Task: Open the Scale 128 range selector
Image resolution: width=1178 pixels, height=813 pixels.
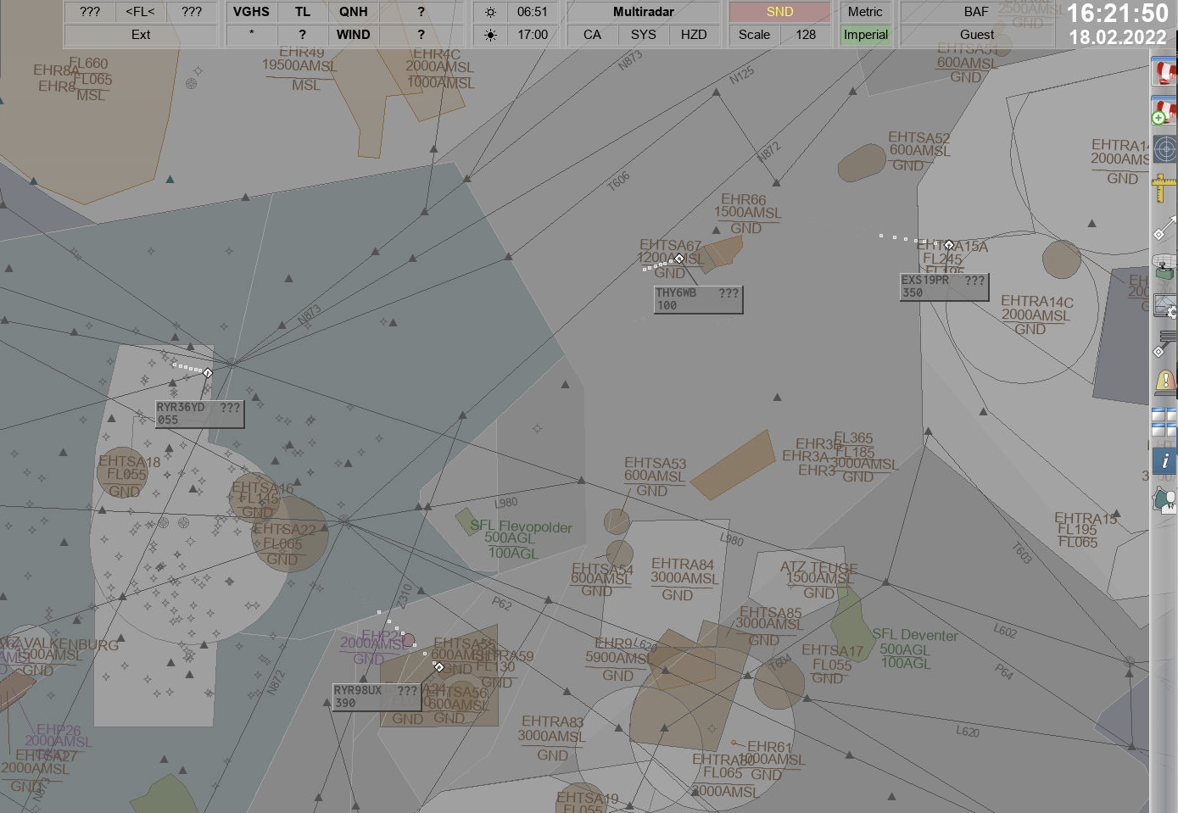Action: point(779,35)
